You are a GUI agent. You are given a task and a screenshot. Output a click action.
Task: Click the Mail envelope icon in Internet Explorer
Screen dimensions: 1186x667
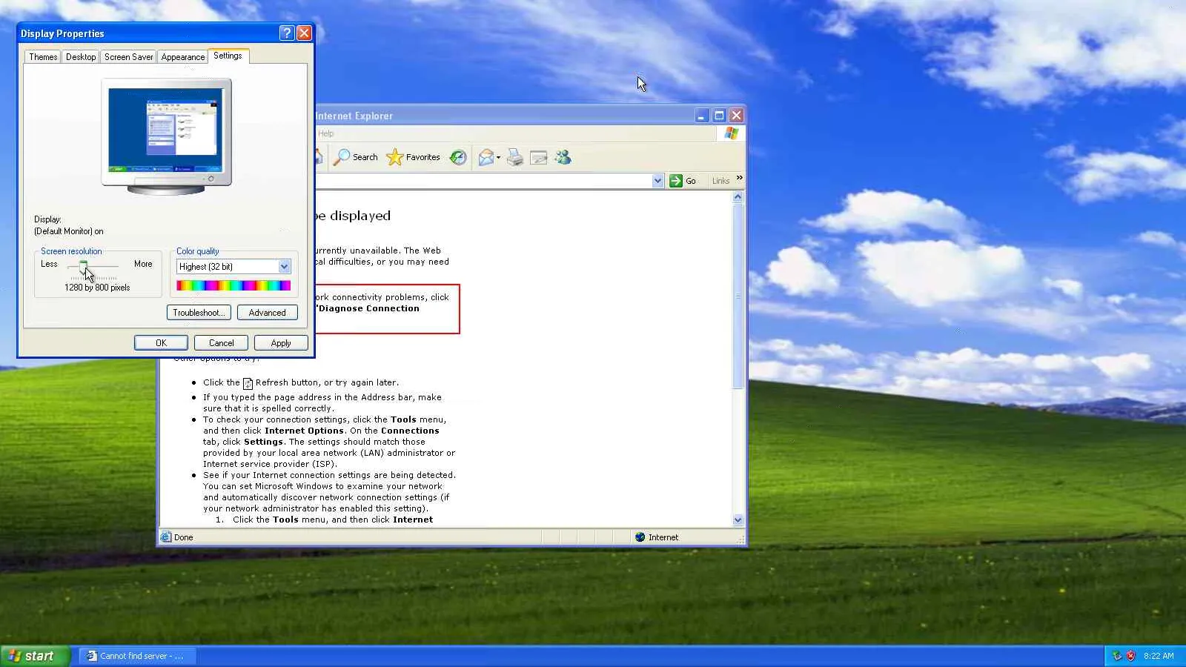click(486, 157)
